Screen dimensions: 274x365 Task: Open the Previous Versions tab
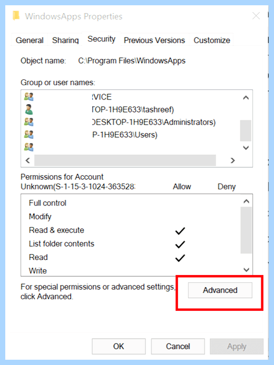point(154,40)
